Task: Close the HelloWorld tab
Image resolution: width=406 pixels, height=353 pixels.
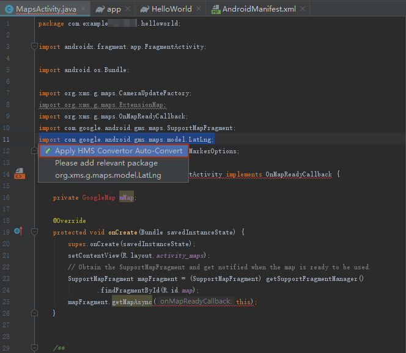Action: tap(199, 9)
